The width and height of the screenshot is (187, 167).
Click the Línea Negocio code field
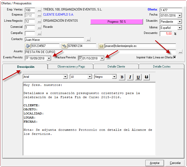(30, 21)
